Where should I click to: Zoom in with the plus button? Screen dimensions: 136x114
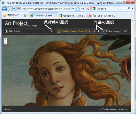click(6, 39)
